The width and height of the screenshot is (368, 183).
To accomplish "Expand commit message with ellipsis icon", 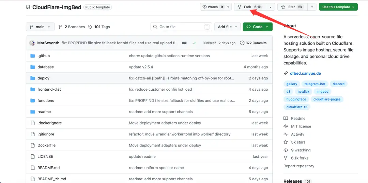I will (184, 43).
